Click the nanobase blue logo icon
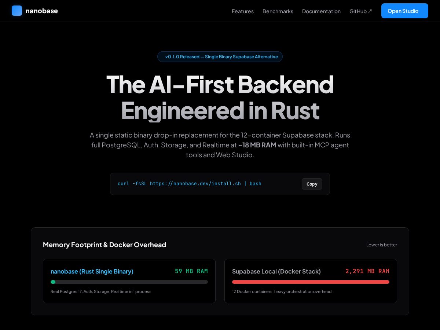Image resolution: width=440 pixels, height=330 pixels. pyautogui.click(x=17, y=11)
